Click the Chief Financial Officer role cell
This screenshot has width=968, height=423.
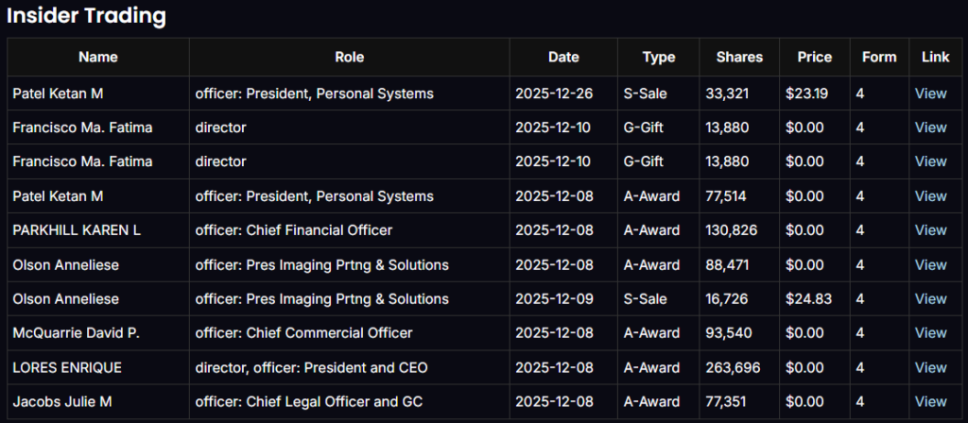[293, 230]
